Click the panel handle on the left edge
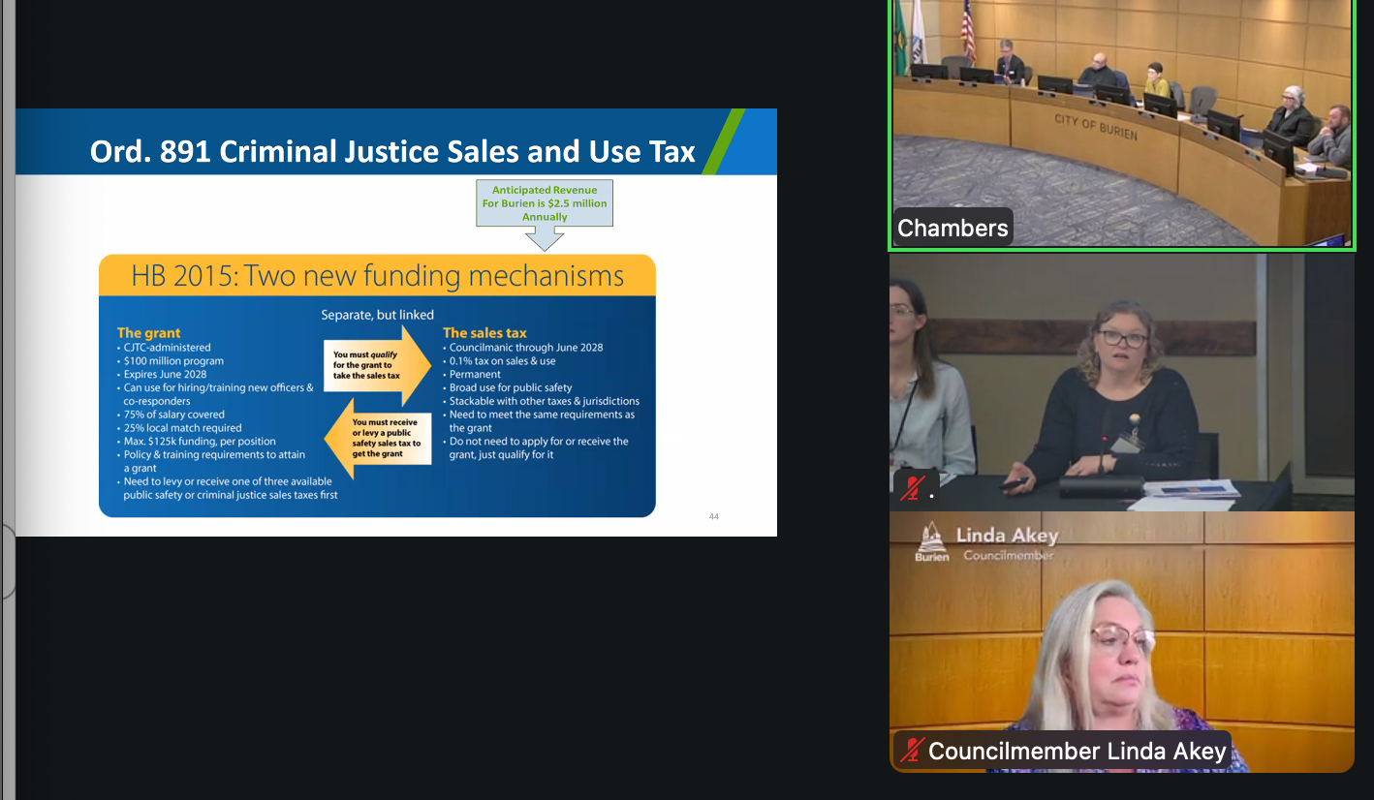 click(8, 562)
